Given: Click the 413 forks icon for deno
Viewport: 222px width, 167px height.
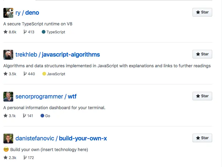Looking at the screenshot, I should pos(25,32).
